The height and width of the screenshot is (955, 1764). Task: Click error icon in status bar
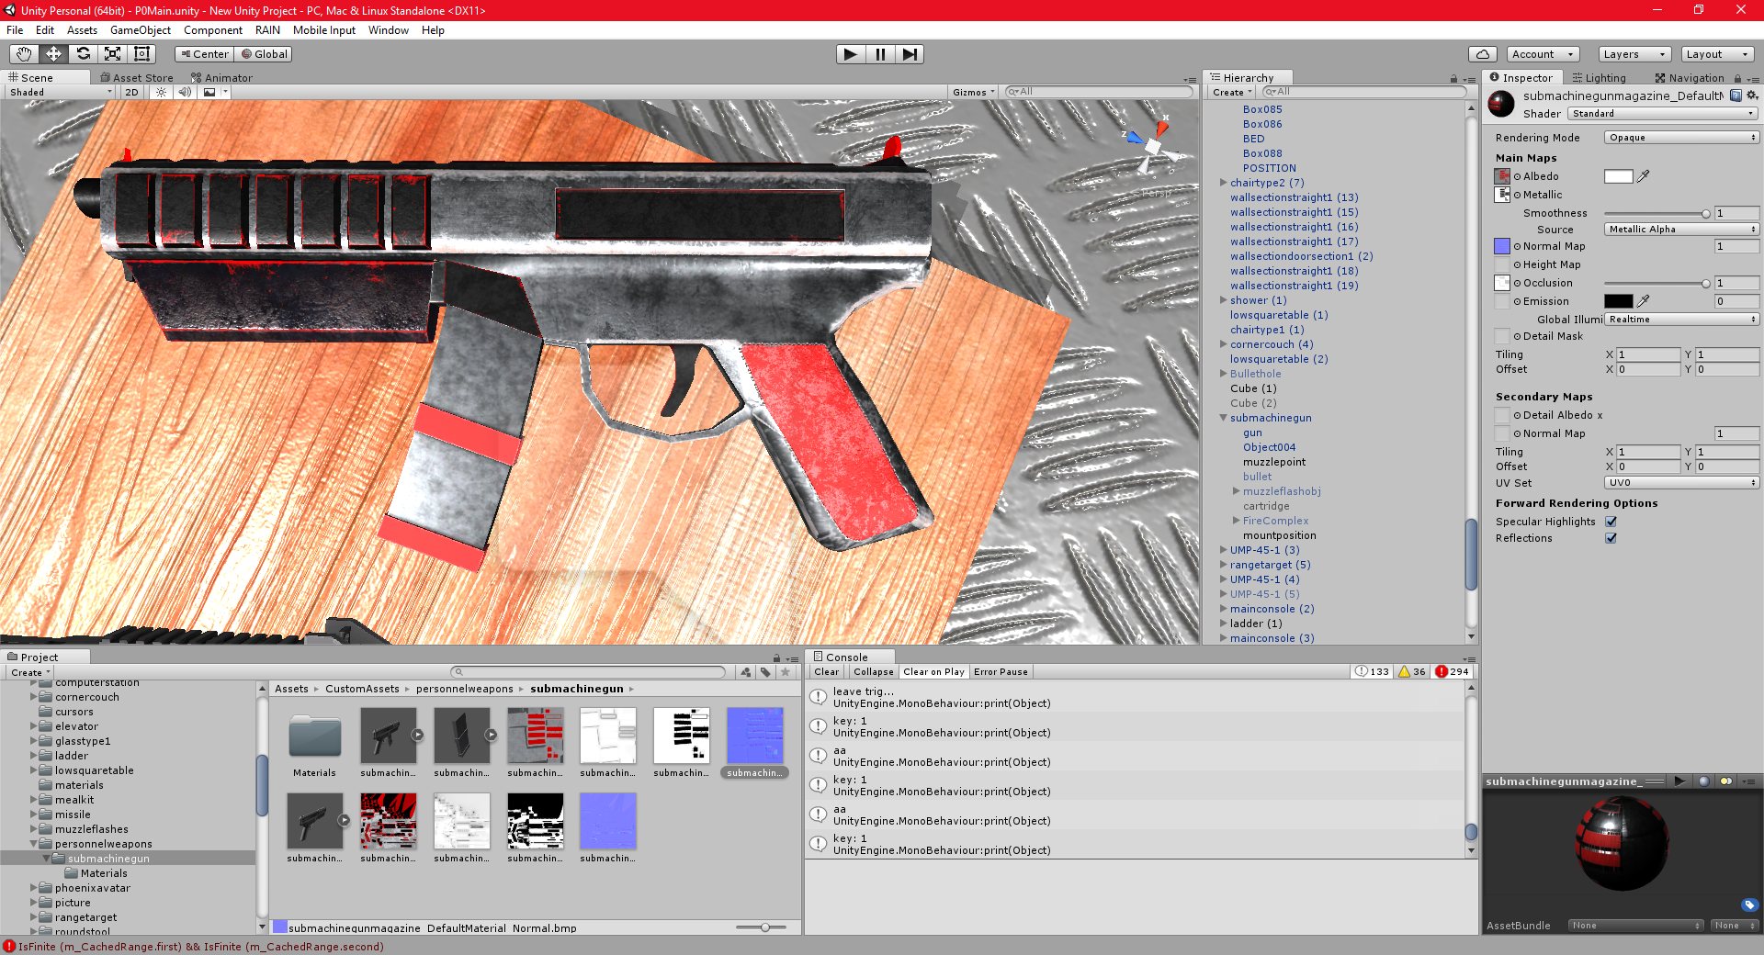click(x=9, y=946)
